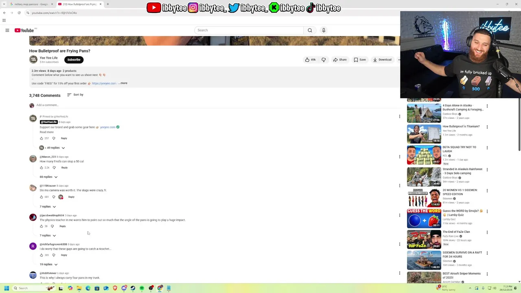Open the yeeyee.com link in pinned comment
The height and width of the screenshot is (293, 521).
point(107,127)
